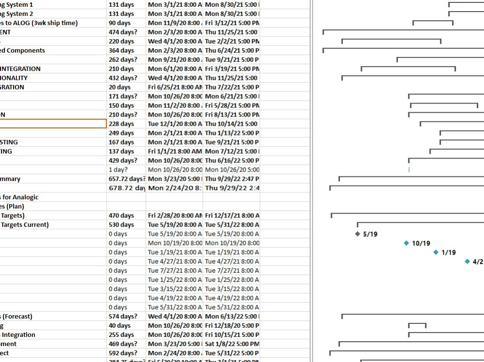The image size is (484, 362).
Task: Select the Gantt bar of the 150 days task
Action: (x=444, y=105)
